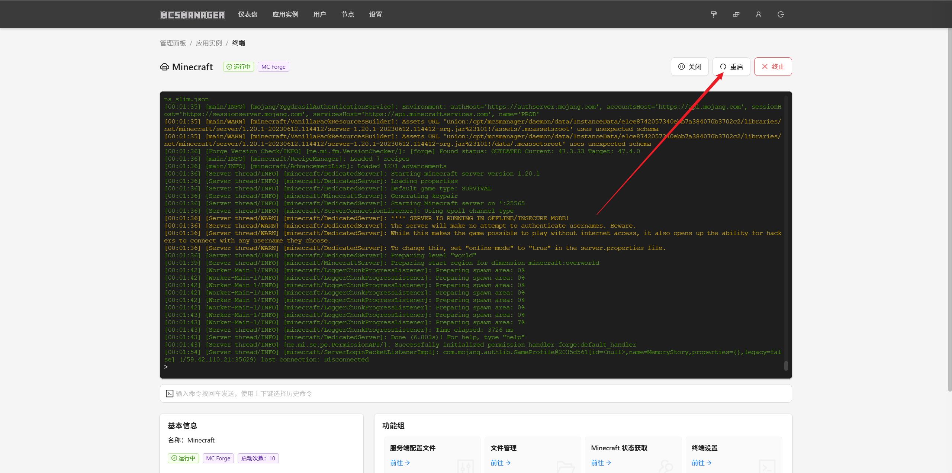
Task: Click the folder icon on 文件管理 card
Action: click(x=566, y=466)
